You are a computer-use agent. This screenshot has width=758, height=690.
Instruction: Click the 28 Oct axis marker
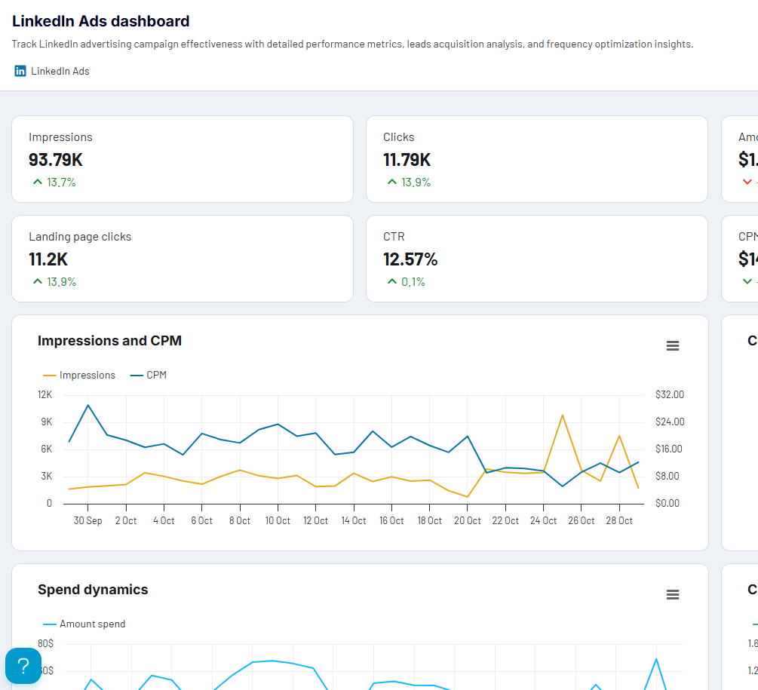(619, 521)
